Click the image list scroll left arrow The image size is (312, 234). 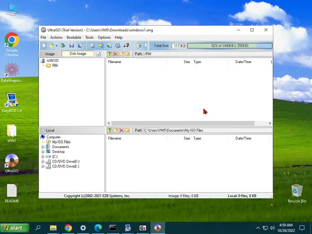[x=109, y=123]
